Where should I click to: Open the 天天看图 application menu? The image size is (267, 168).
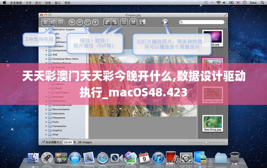point(16,3)
